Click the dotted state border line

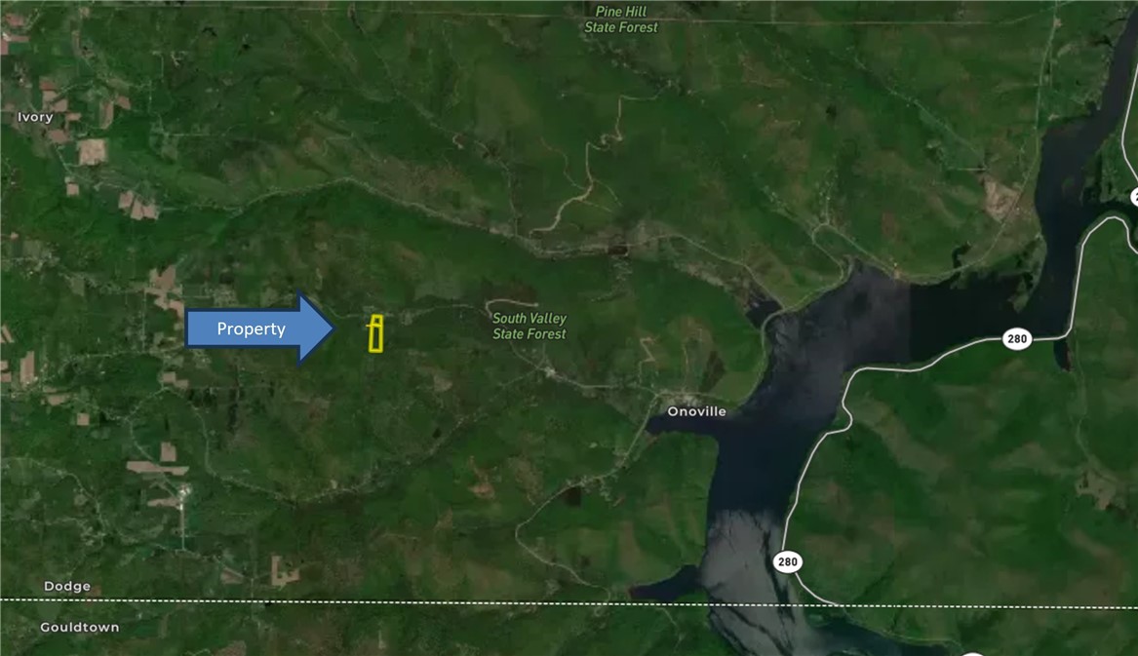tap(390, 601)
